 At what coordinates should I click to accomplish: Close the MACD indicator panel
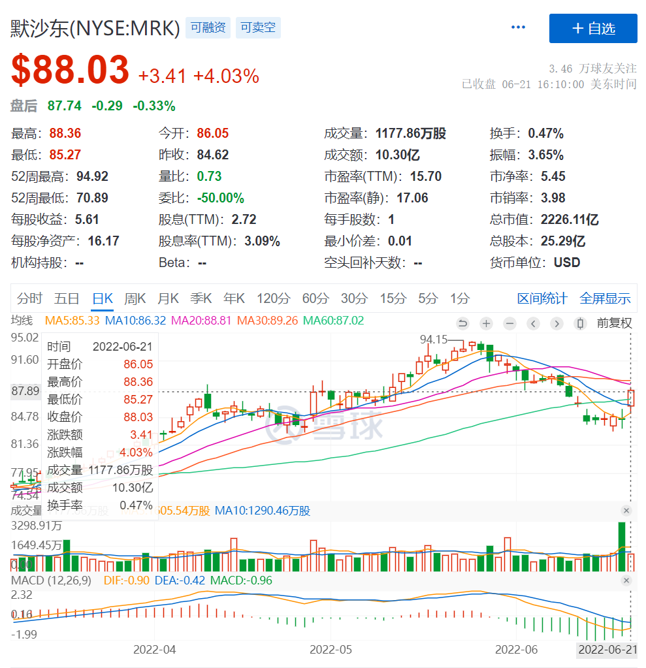(x=626, y=581)
